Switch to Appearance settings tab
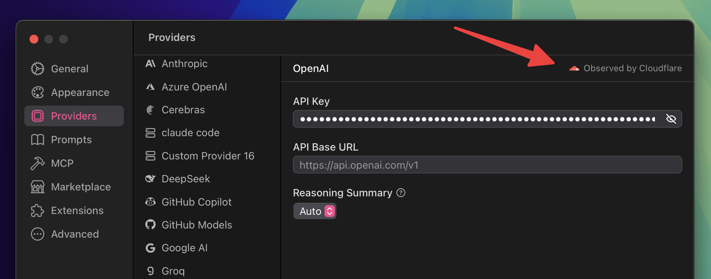The image size is (711, 279). 74,92
